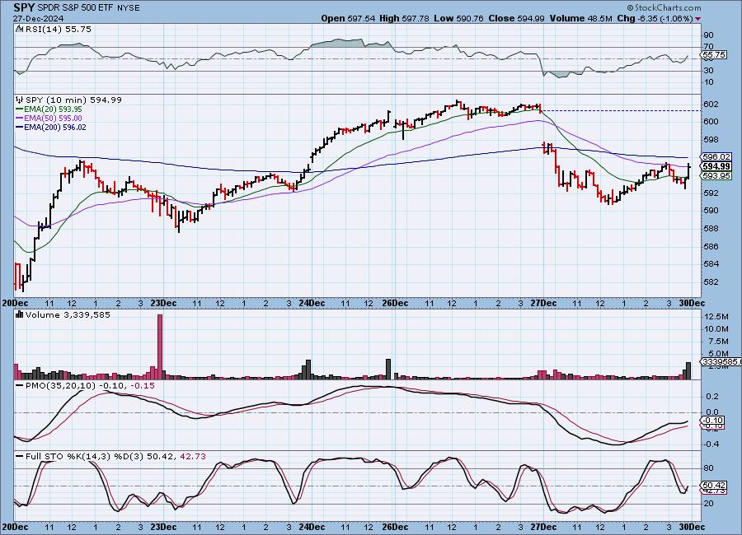The width and height of the screenshot is (742, 535).
Task: Click the bold 594.99 last price tag
Action: point(717,166)
